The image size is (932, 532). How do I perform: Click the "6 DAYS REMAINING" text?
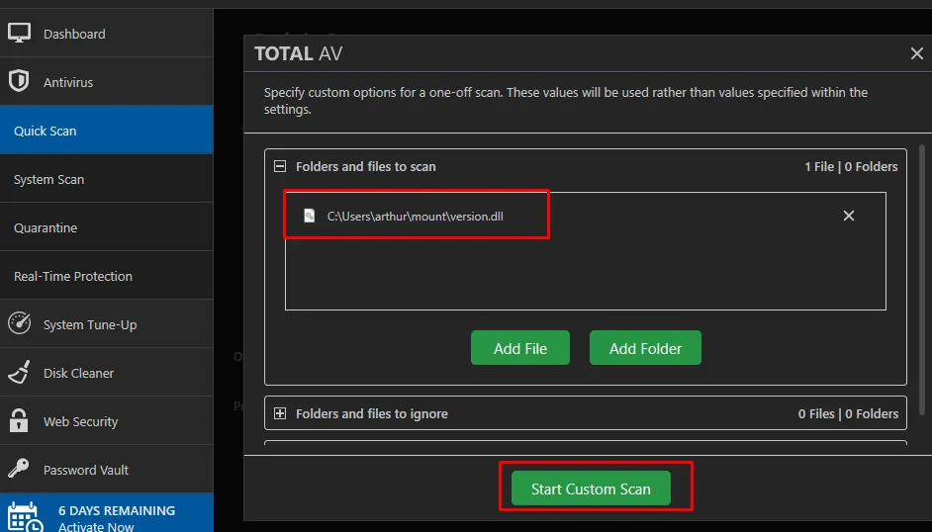click(117, 510)
